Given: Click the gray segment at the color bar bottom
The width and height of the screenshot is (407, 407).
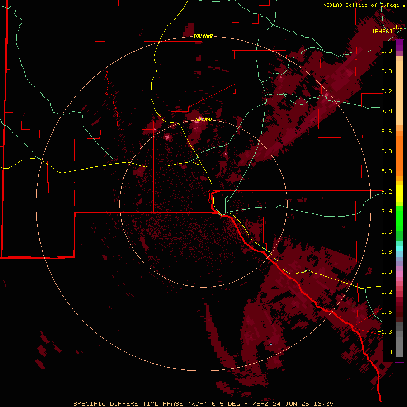Looking at the screenshot, I should click(399, 339).
